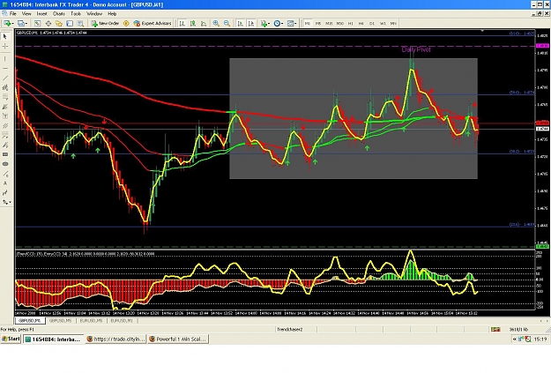Select the trendline drawing tool
551x373 pixels.
click(x=5, y=78)
